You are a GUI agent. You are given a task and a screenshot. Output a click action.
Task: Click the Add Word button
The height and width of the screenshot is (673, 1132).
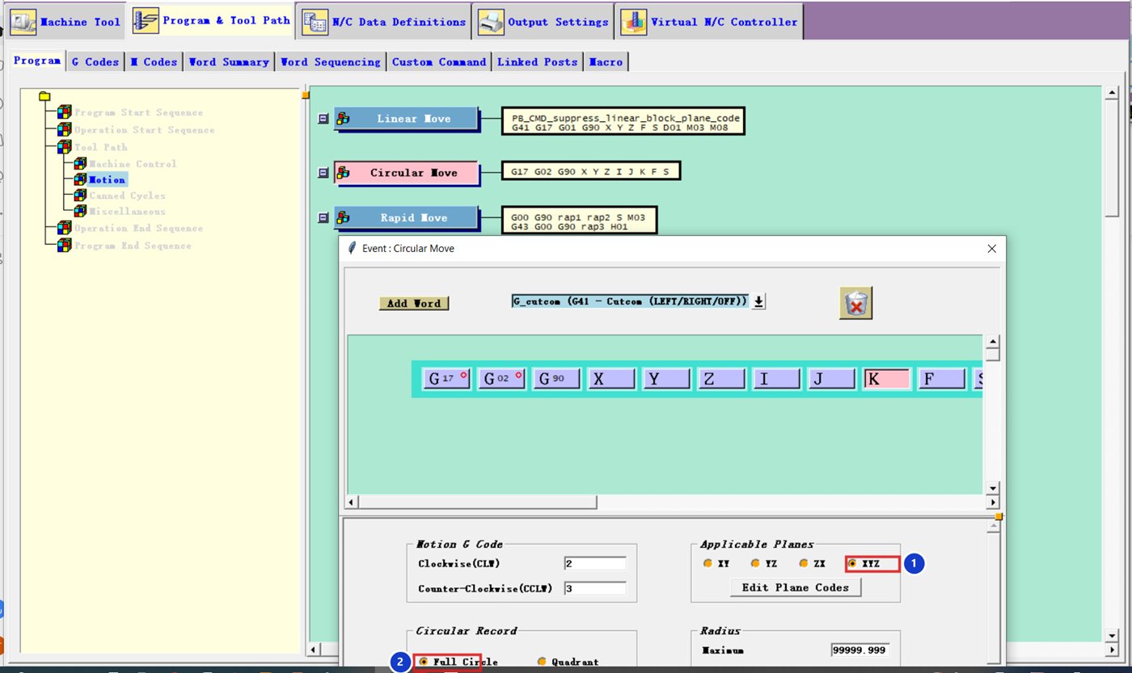pos(414,303)
